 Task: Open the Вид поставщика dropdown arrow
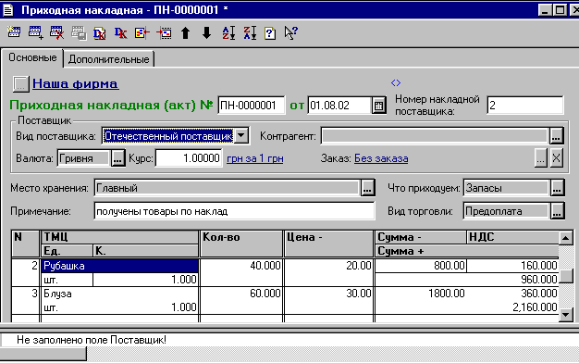tap(241, 136)
